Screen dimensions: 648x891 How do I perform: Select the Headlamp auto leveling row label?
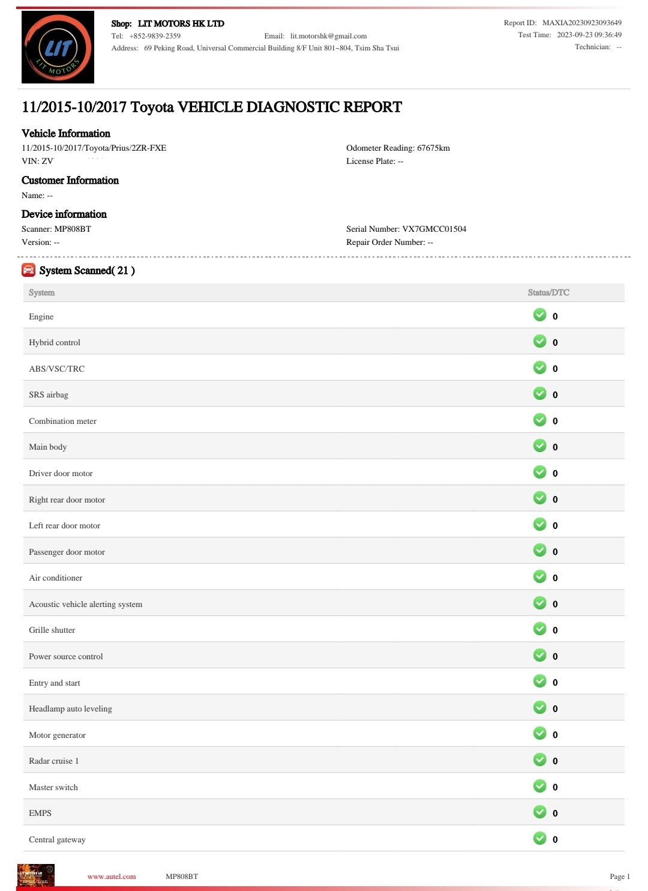point(70,708)
